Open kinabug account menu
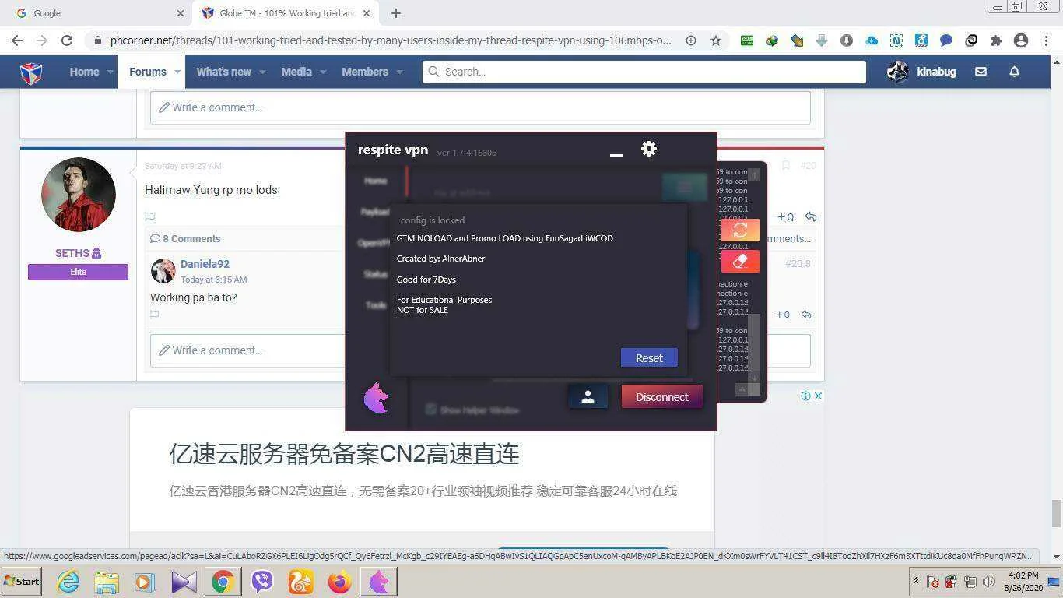This screenshot has width=1063, height=598. pos(922,72)
